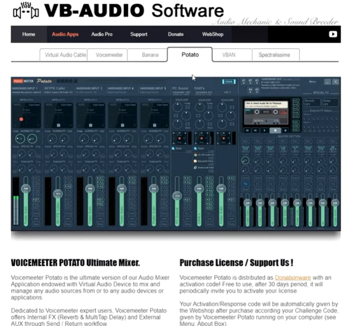This screenshot has width=352, height=326.
Task: Click the VB-Audio speaker logo
Action: 26,11
